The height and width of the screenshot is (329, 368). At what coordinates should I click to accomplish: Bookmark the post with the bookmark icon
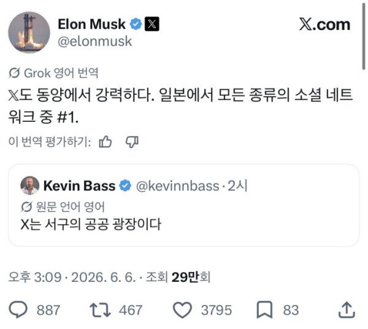(x=264, y=310)
